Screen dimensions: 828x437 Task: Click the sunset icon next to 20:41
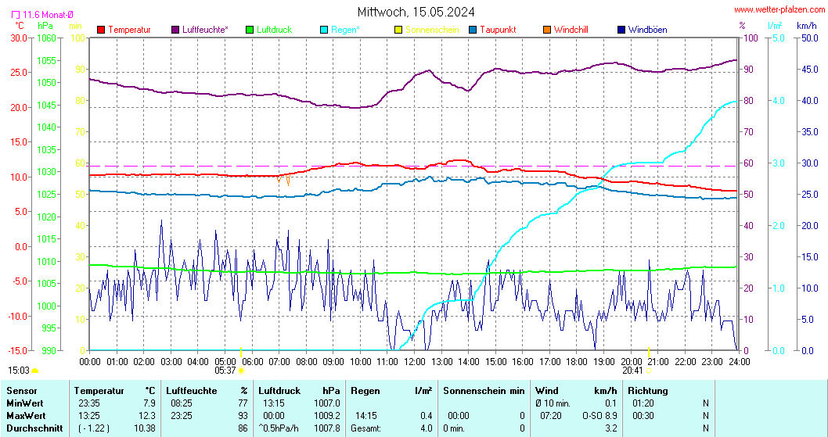pyautogui.click(x=649, y=371)
